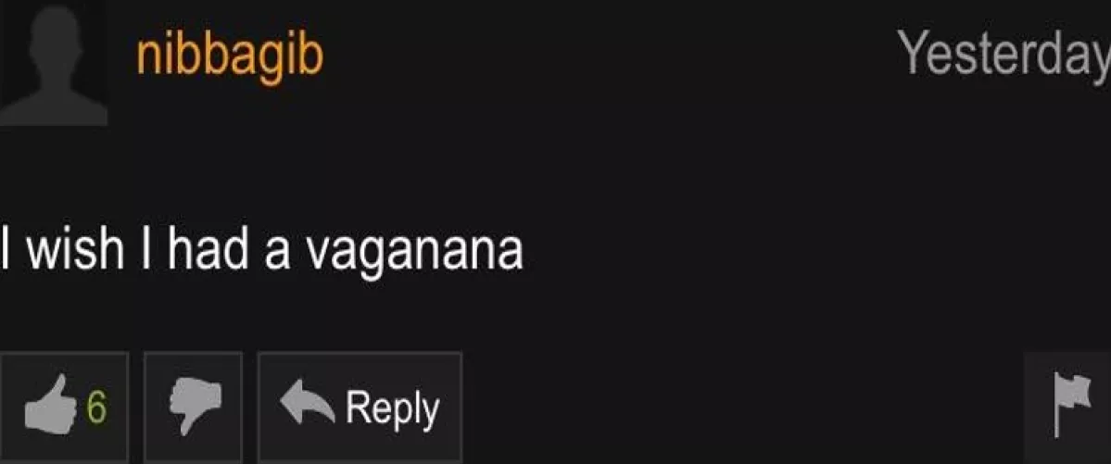Click the like count number 6
Viewport: 1111px width, 464px height.
96,407
